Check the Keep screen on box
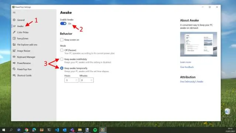The height and width of the screenshot is (133, 236). tap(62, 40)
